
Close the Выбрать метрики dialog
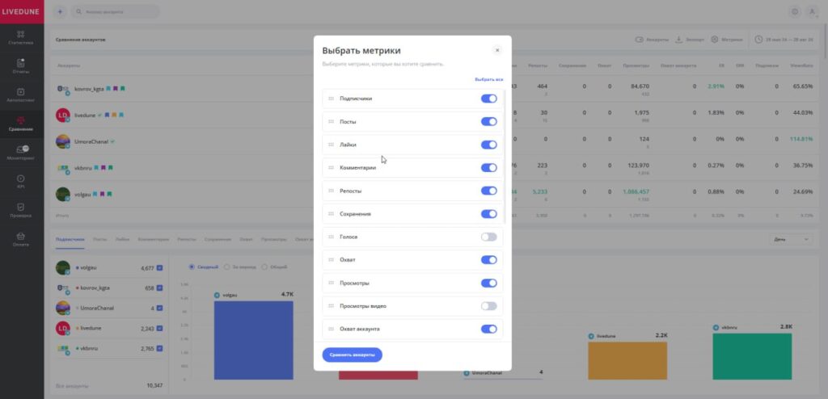(x=496, y=50)
